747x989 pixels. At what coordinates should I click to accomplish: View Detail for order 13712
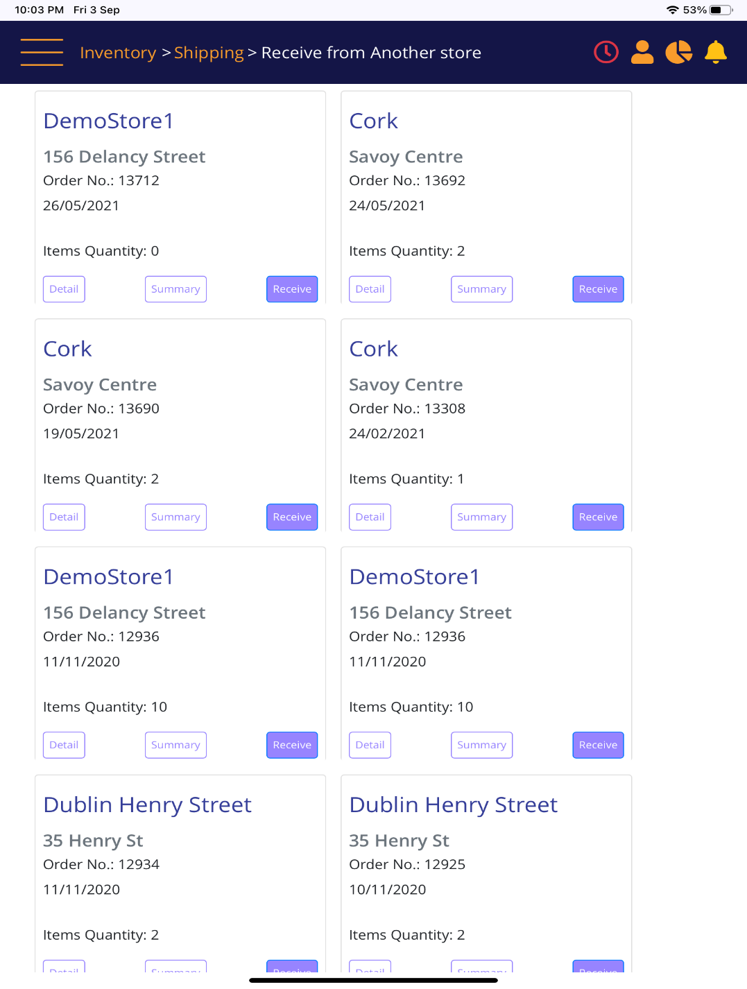[x=64, y=289]
